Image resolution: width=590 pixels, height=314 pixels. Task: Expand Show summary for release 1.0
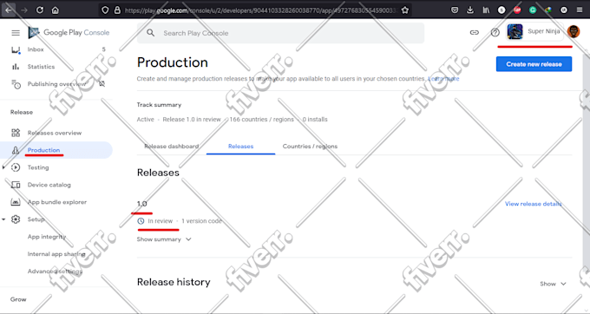point(164,239)
